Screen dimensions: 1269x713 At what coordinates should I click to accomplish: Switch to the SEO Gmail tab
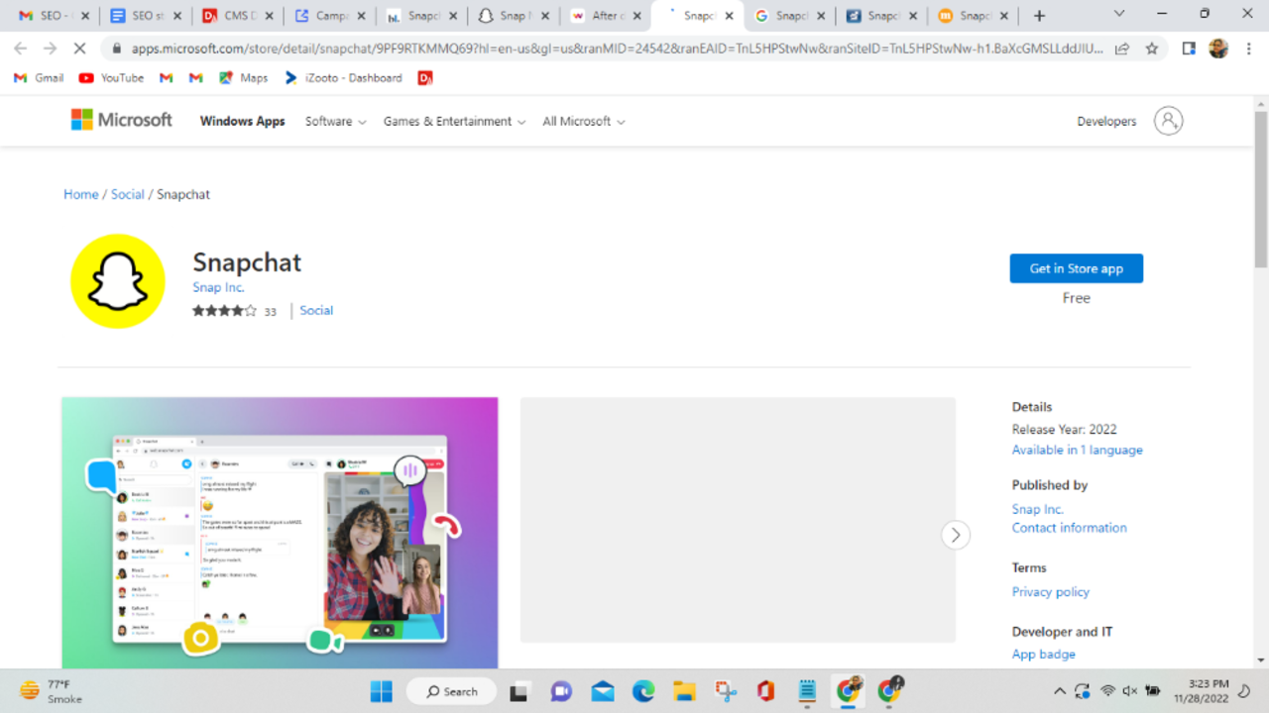(56, 16)
